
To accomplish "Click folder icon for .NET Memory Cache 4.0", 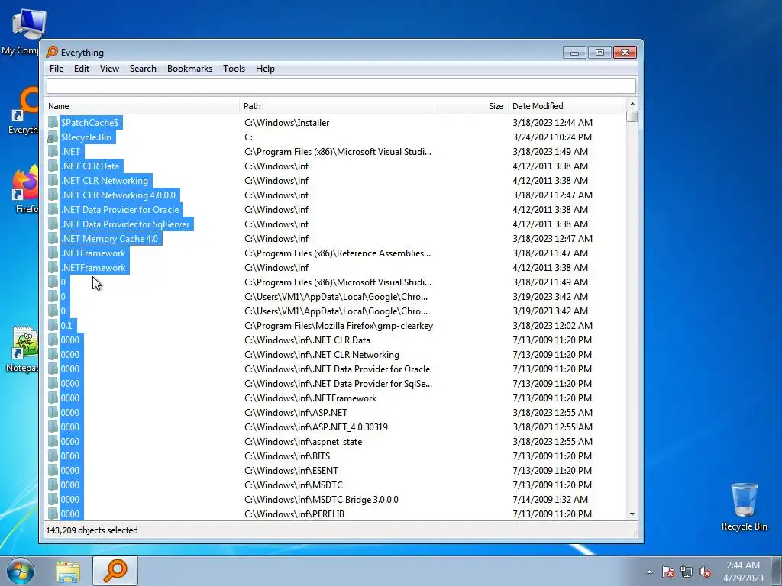I will [x=53, y=239].
